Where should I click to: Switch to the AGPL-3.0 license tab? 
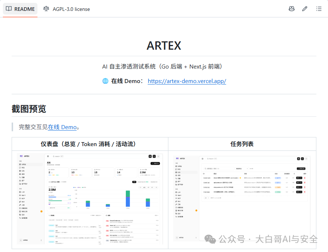[x=67, y=9]
